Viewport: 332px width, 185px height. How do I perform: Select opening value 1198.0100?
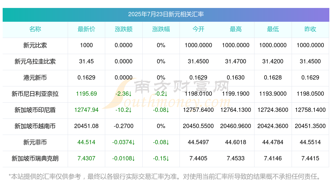198,94
